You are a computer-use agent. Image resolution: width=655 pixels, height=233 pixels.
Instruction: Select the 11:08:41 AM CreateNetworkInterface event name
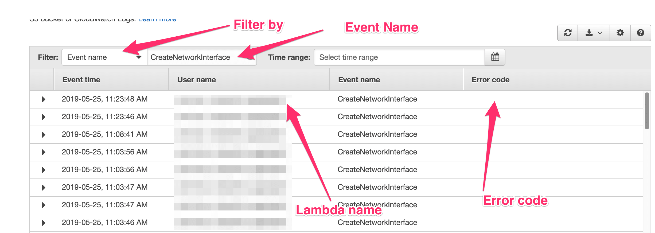coord(377,134)
